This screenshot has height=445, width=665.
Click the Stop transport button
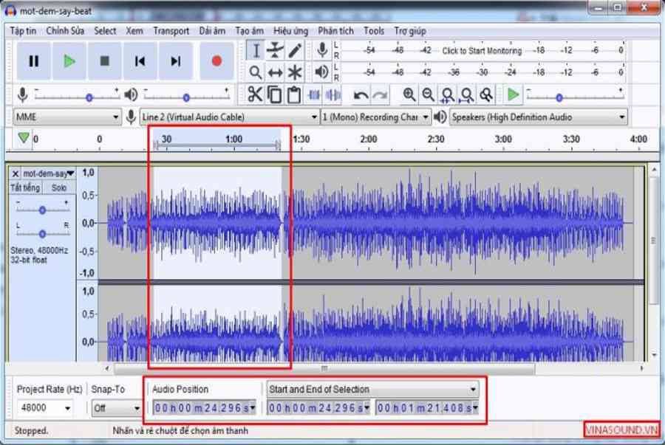coord(104,61)
